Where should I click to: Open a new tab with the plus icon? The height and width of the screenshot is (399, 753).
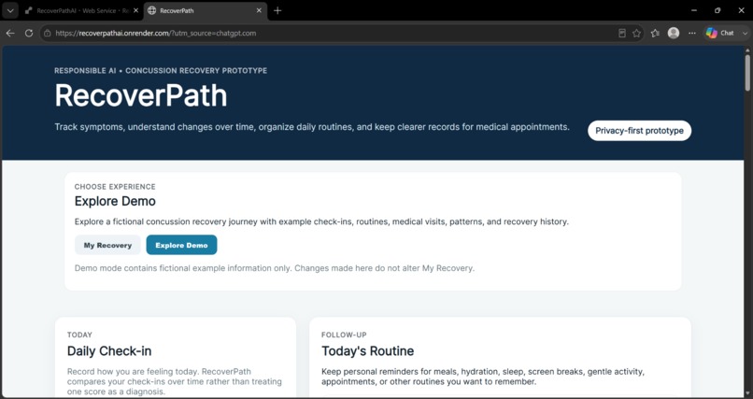pos(277,10)
